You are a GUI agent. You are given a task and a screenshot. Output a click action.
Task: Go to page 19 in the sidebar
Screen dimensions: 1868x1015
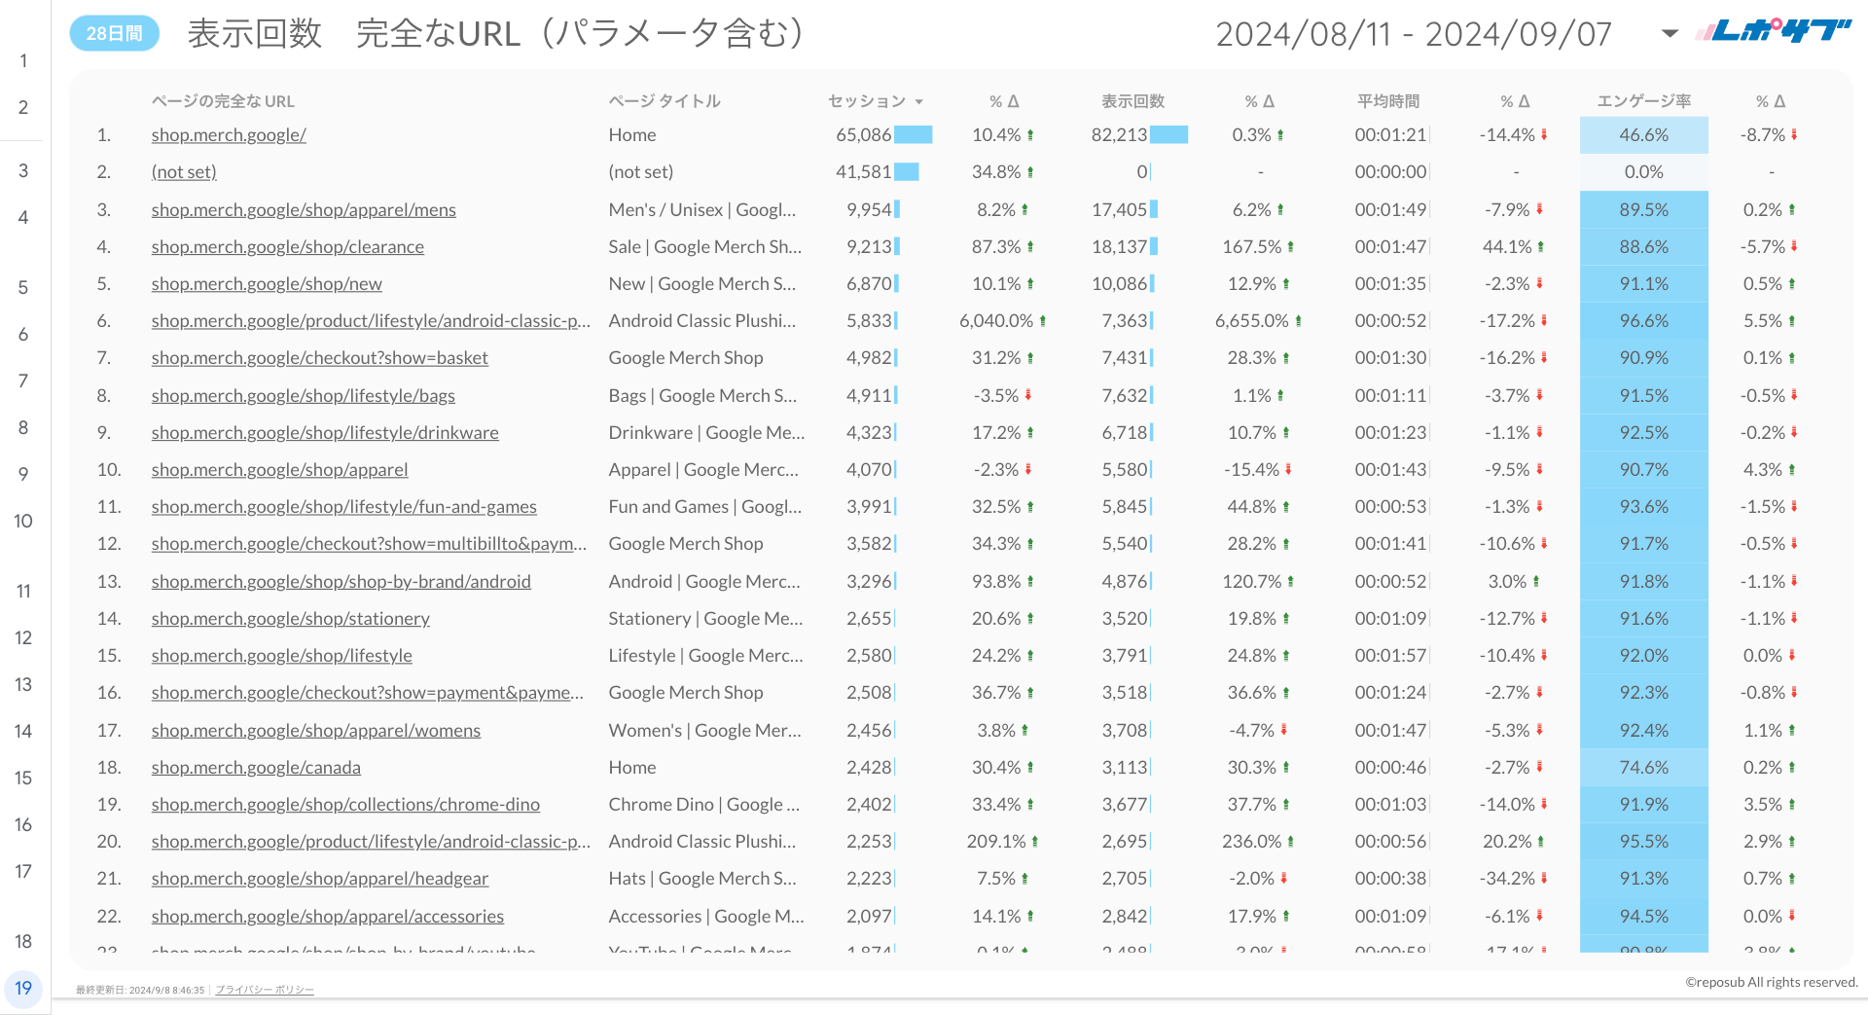[x=23, y=988]
